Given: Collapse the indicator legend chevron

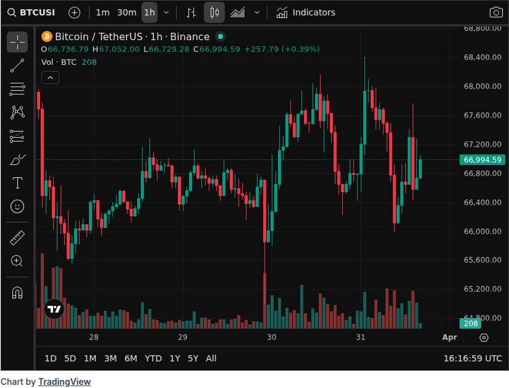Looking at the screenshot, I should point(50,78).
